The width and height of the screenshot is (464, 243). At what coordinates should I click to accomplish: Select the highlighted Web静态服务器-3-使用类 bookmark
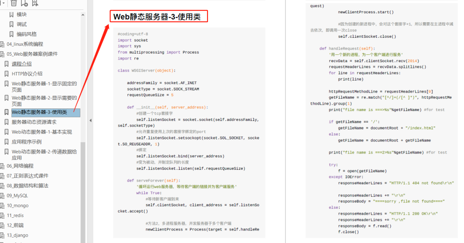(46, 112)
